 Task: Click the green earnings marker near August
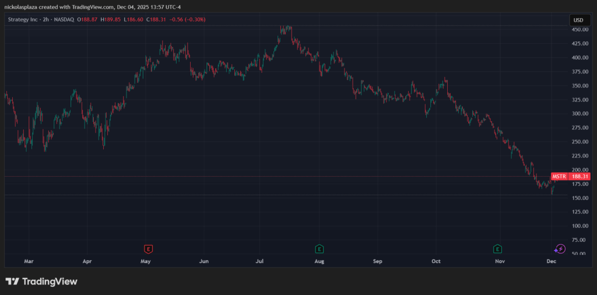click(x=319, y=249)
